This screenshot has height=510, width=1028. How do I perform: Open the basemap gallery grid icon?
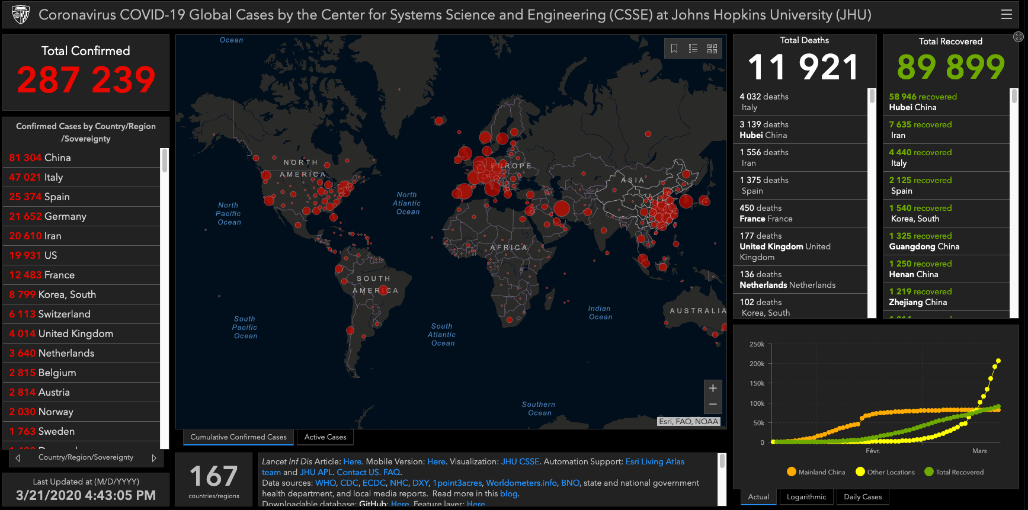pos(712,49)
